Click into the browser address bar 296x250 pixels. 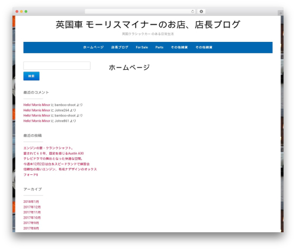point(140,11)
